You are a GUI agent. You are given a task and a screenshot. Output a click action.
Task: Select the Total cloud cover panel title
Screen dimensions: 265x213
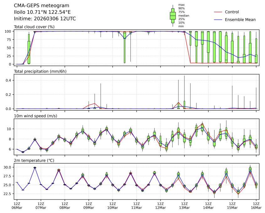(x=34, y=27)
